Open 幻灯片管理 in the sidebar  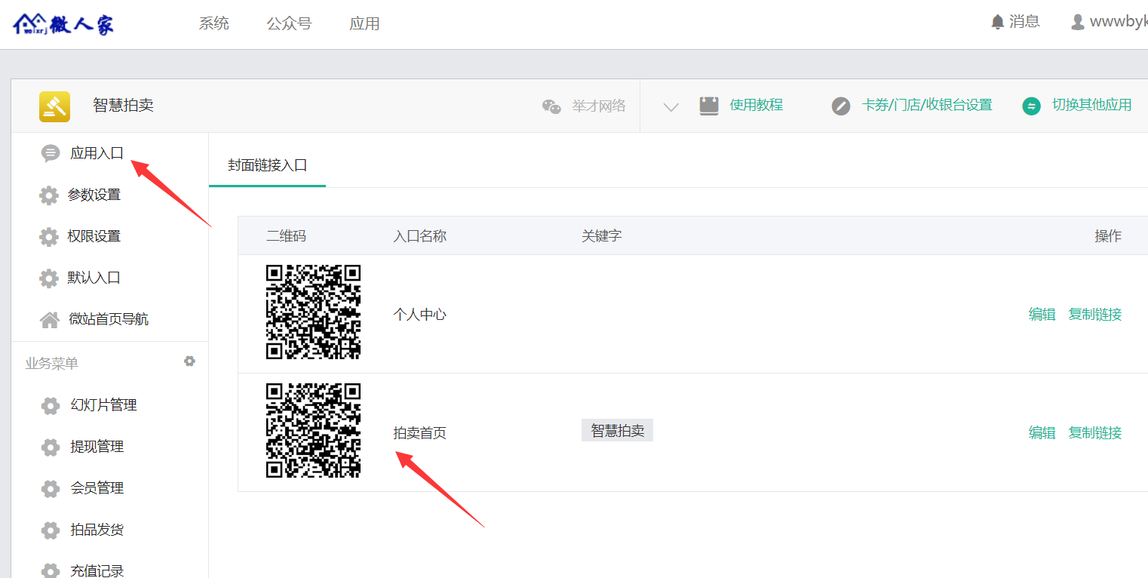coord(104,405)
